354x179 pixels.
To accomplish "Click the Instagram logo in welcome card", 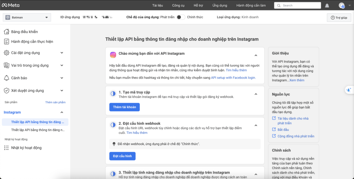I will pos(113,54).
